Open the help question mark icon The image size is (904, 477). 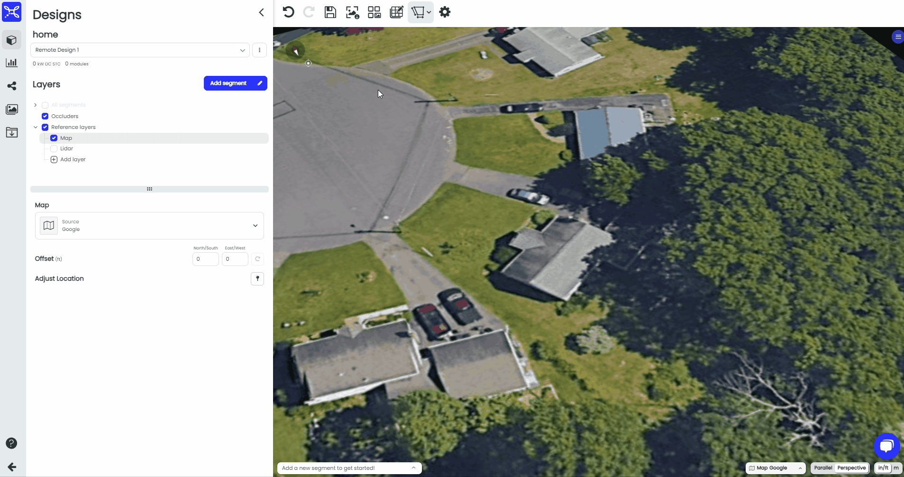(11, 443)
